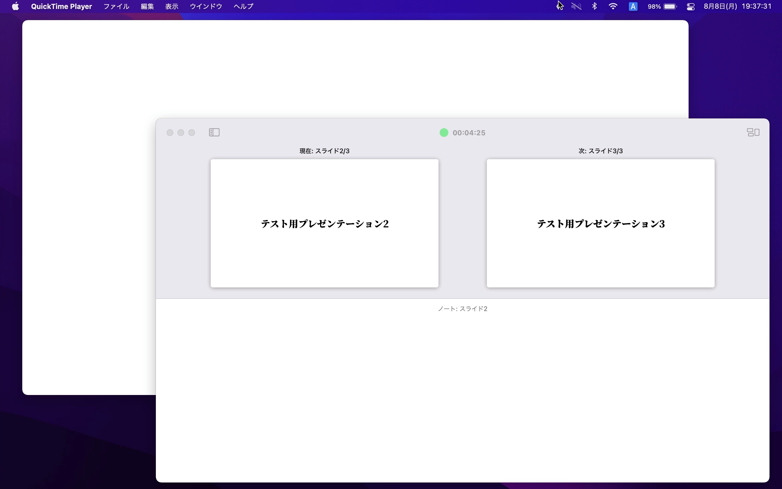The width and height of the screenshot is (782, 489).
Task: Open the 表示 menu
Action: click(172, 7)
